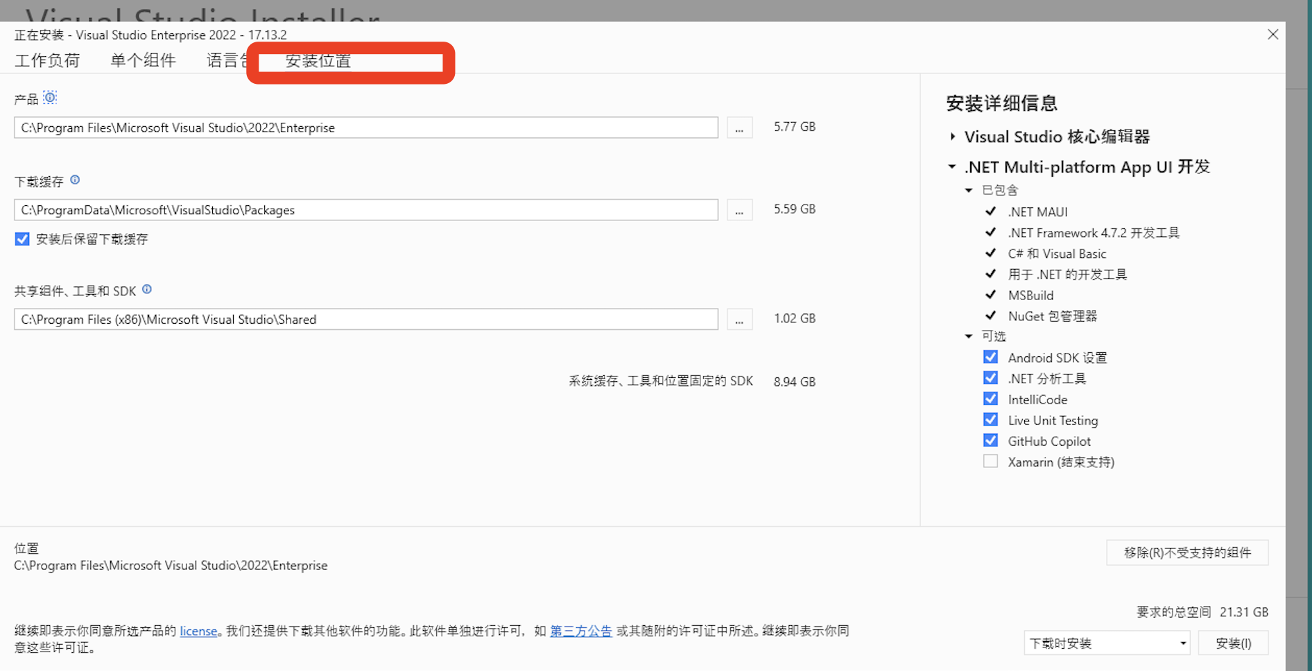Viewport: 1312px width, 671px height.
Task: Click the 21.31 GB total space value
Action: click(x=1244, y=612)
